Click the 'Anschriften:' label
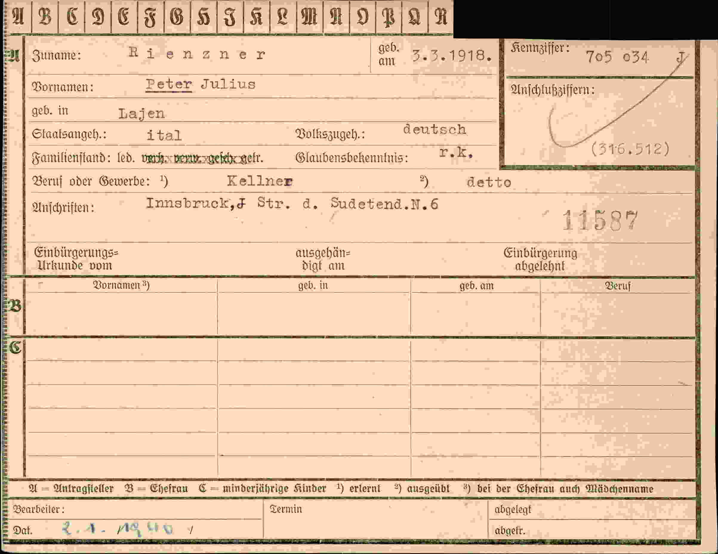 click(63, 208)
